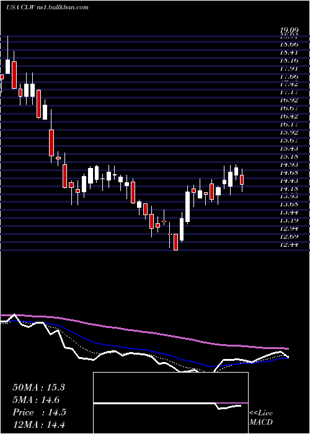Open the MACD inset chart box
The image size is (310, 434).
(x=170, y=403)
